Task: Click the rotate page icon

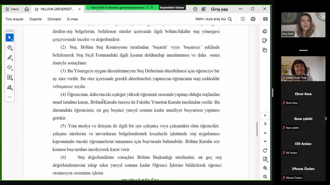Action: pos(265,150)
